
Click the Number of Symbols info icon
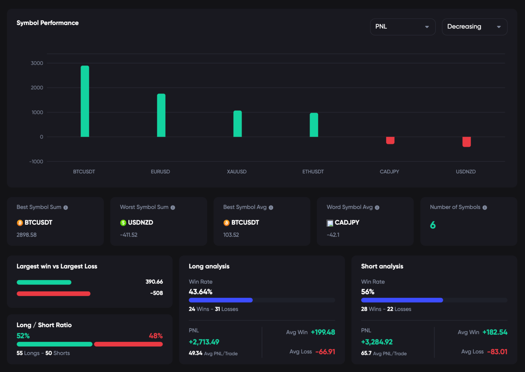(485, 207)
